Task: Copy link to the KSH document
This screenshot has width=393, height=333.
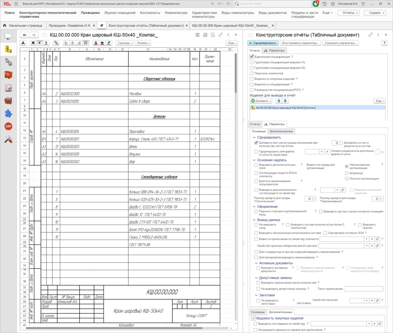Action: 221,35
